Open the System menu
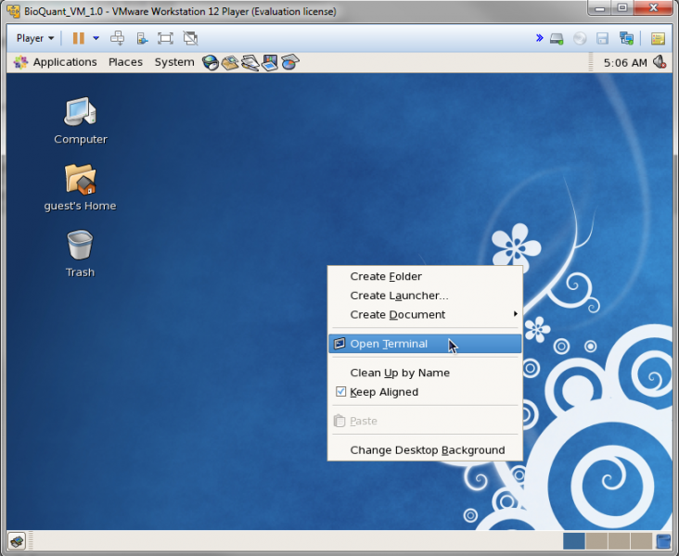 tap(174, 62)
